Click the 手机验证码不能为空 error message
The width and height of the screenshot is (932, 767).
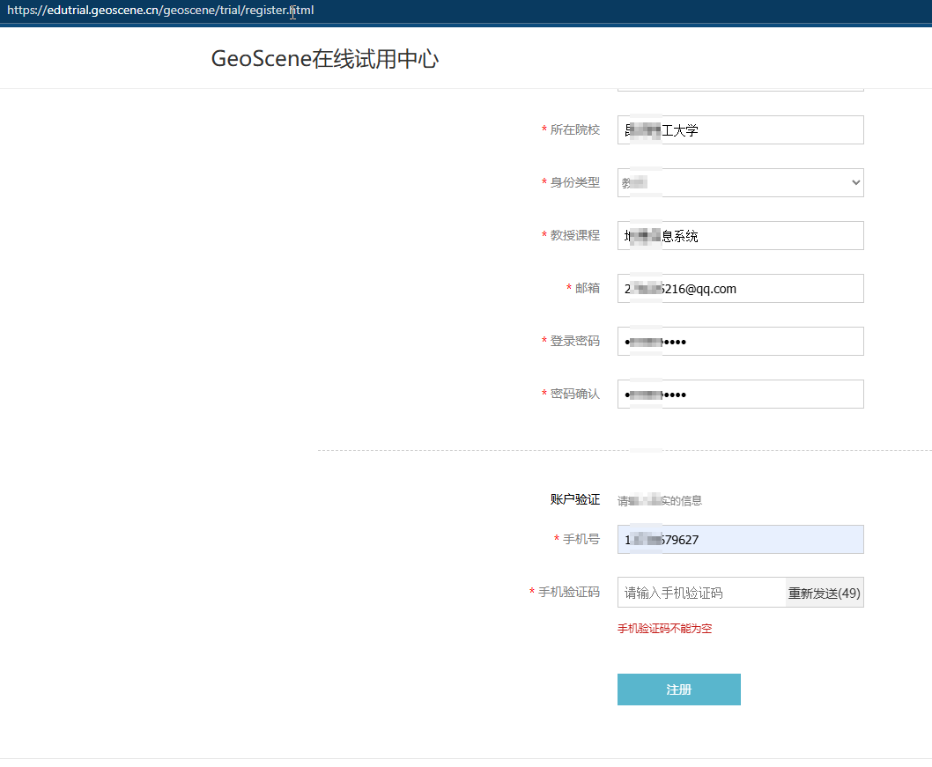click(x=664, y=629)
